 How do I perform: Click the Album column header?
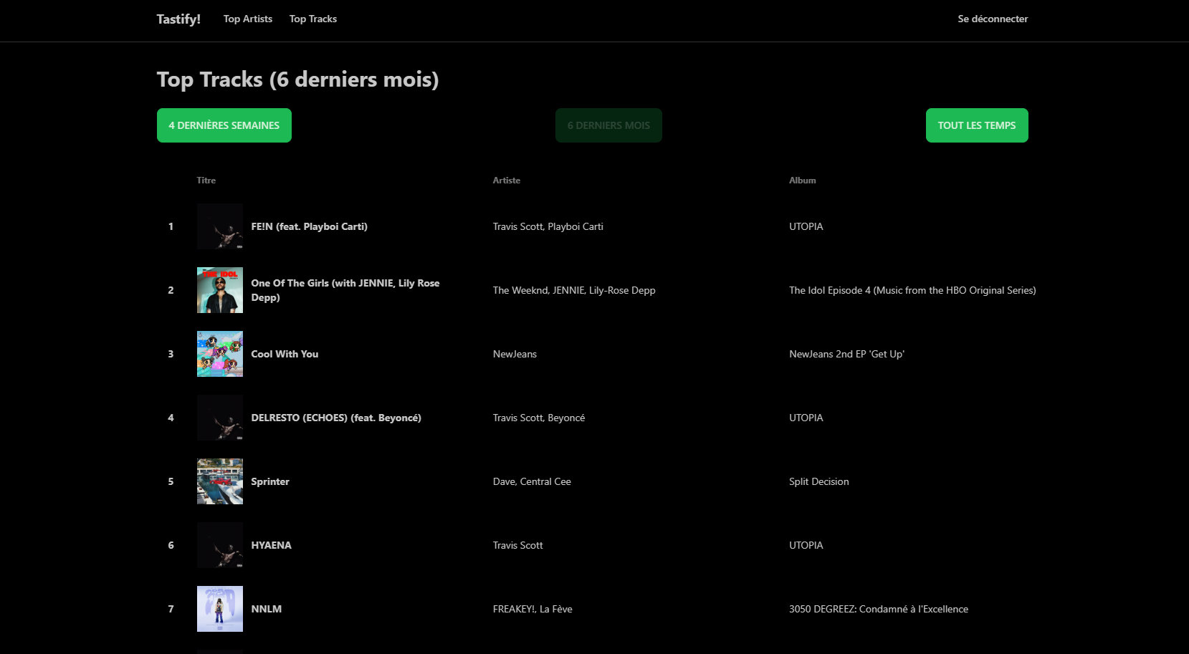[803, 181]
